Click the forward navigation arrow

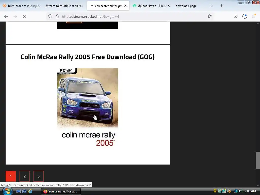coord(15,17)
